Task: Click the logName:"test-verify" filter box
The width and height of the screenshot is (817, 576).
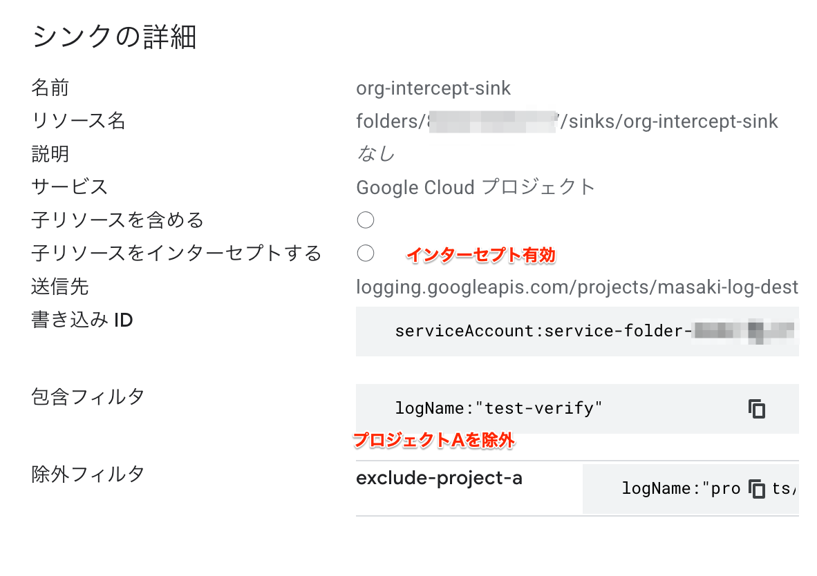Action: point(577,409)
